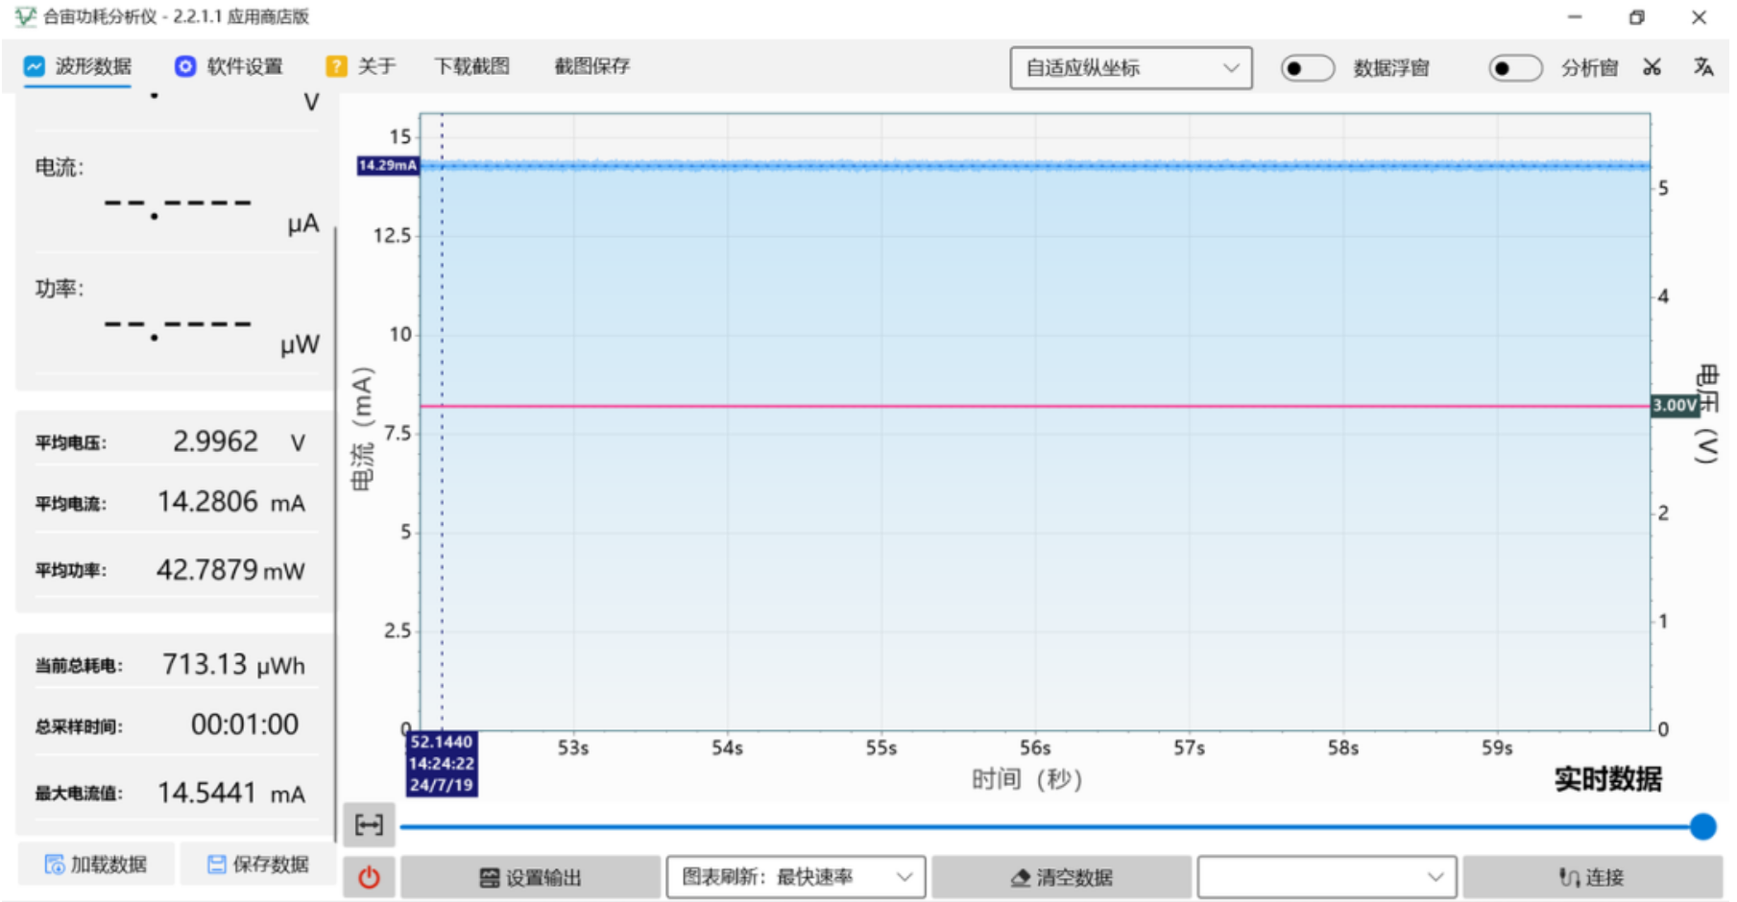Click the 实时数据 label

[1608, 779]
